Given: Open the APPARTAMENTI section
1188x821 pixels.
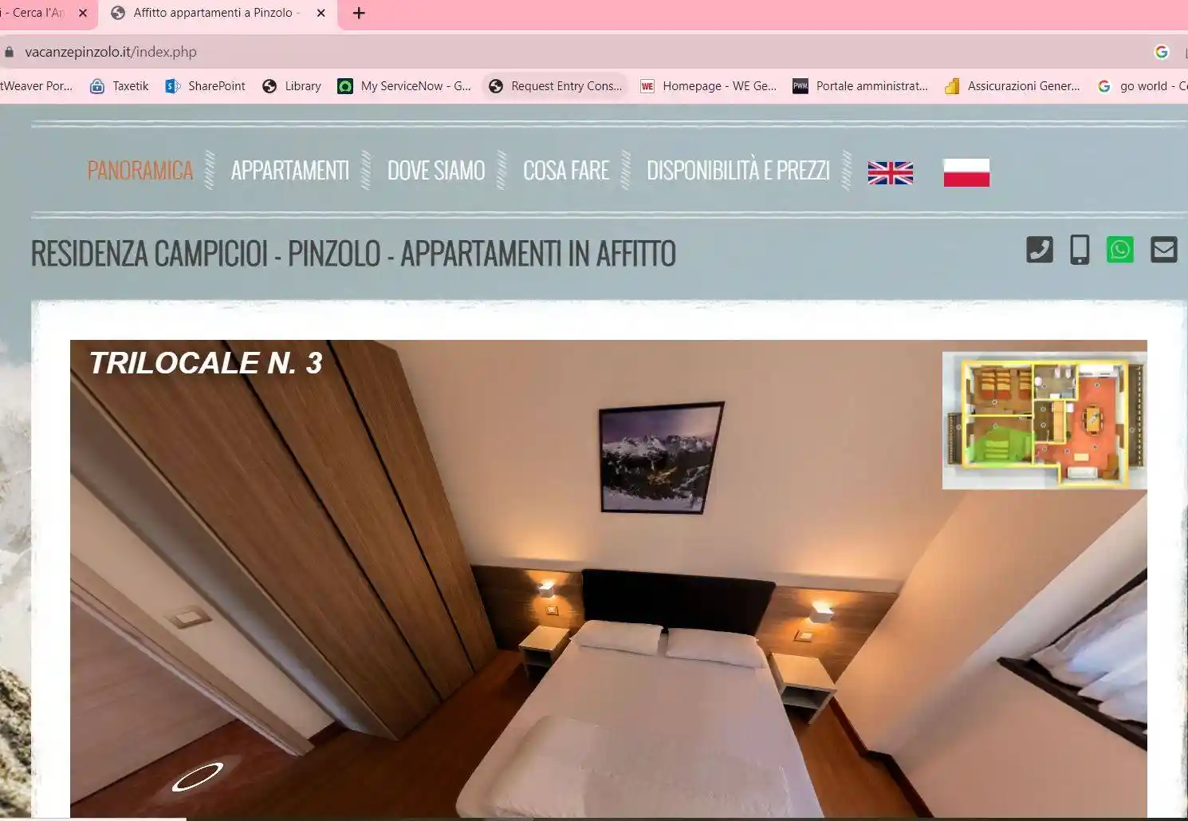Looking at the screenshot, I should coord(290,170).
